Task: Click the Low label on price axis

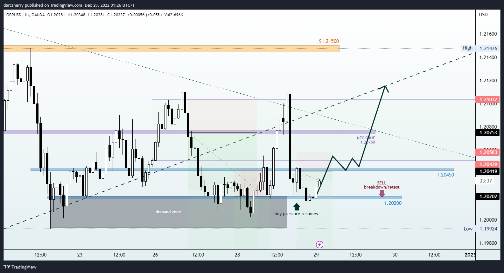Action: [x=468, y=229]
